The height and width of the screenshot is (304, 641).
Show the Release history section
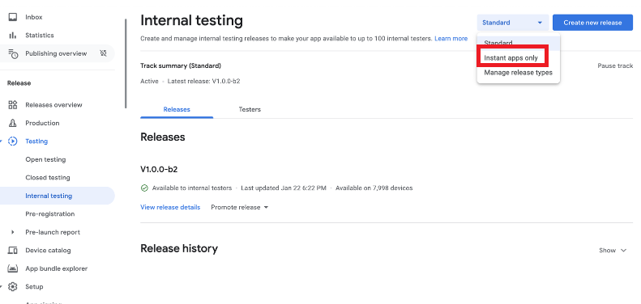coord(613,250)
